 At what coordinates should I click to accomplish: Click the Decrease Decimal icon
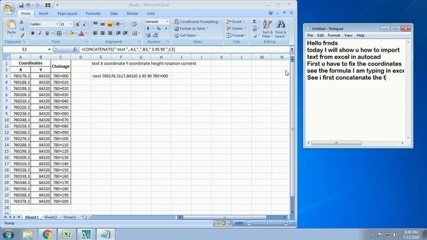(x=155, y=35)
